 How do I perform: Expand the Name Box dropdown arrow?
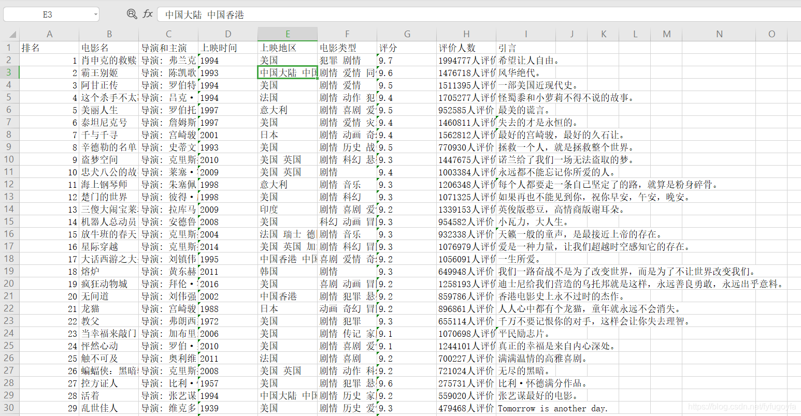96,14
